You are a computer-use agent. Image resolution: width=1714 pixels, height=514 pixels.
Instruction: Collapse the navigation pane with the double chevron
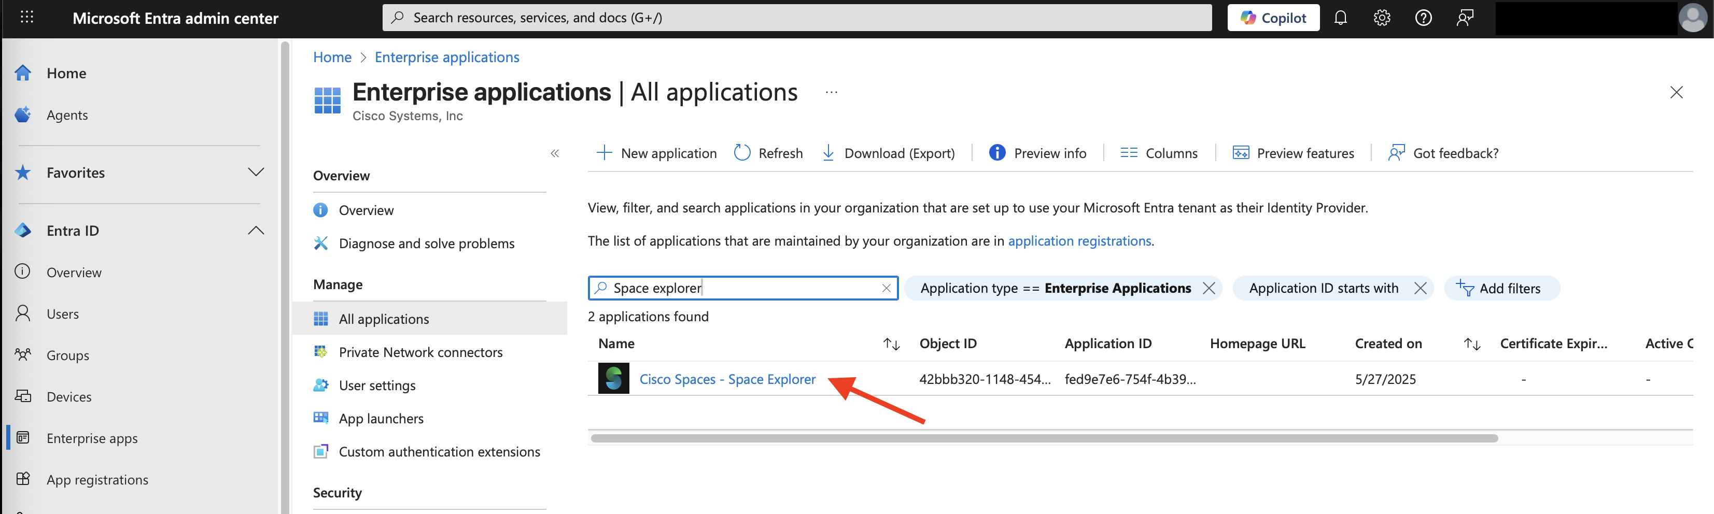[x=555, y=152]
